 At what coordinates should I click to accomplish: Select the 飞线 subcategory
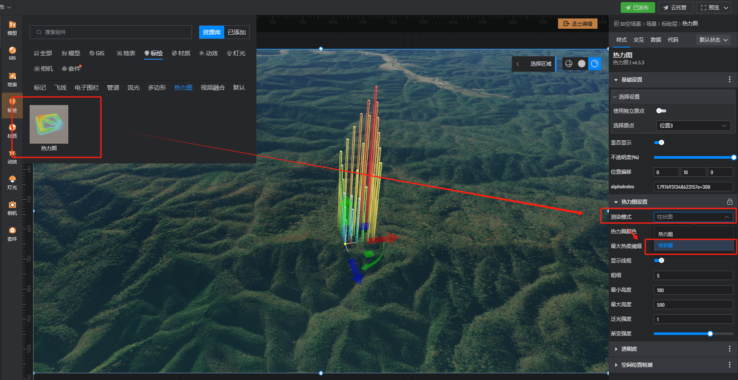(x=60, y=87)
